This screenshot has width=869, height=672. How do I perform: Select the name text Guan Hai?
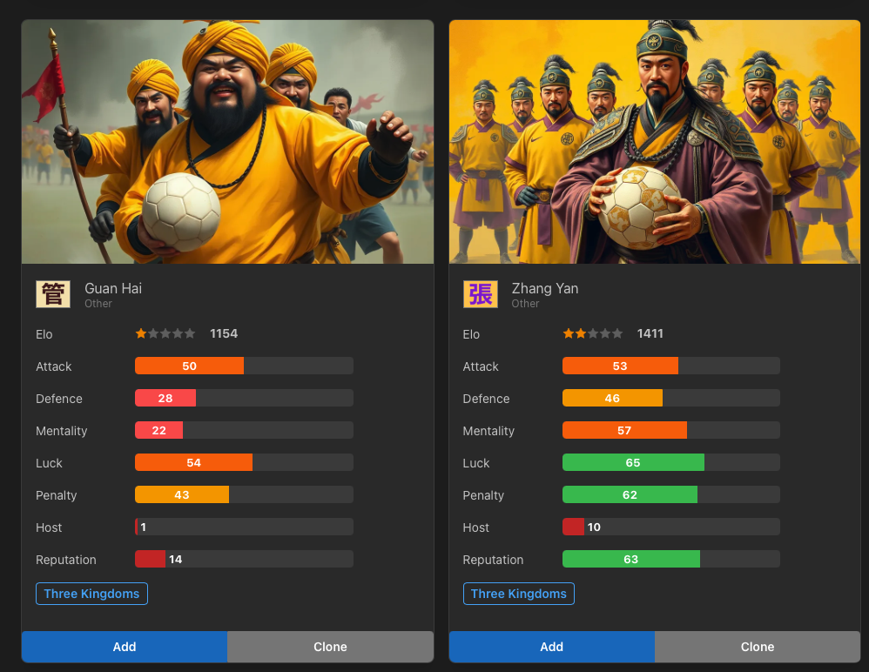pyautogui.click(x=113, y=289)
